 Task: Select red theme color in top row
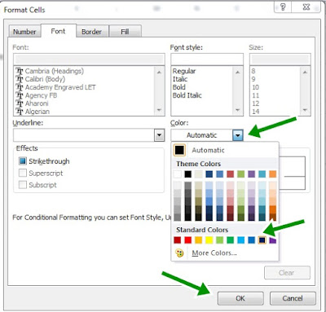point(231,174)
